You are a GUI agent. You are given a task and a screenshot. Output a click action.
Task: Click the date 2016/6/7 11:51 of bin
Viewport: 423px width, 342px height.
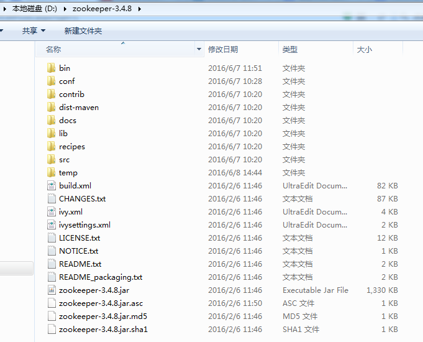(235, 68)
